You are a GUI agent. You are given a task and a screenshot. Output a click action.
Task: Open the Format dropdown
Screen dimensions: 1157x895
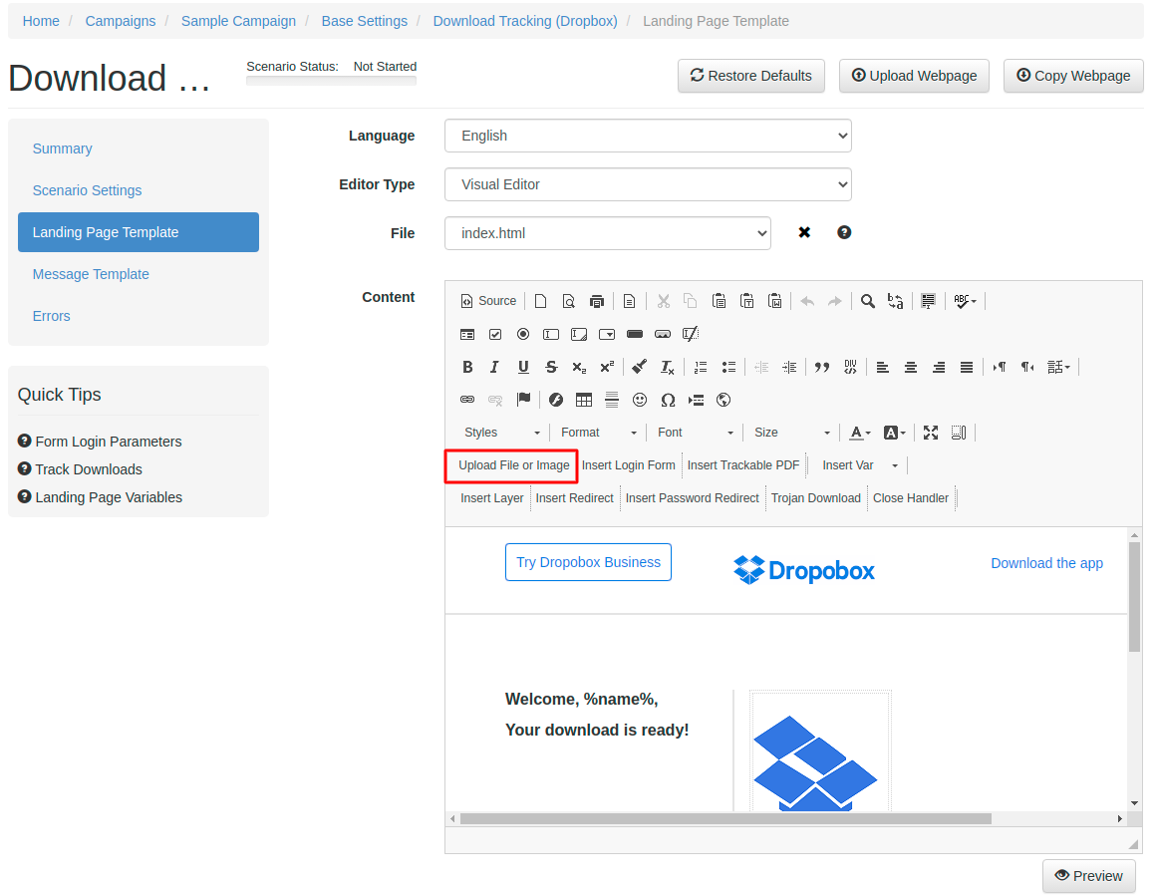(x=598, y=433)
